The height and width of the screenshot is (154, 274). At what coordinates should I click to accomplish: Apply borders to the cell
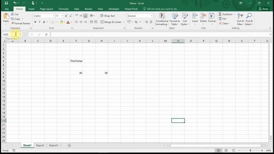(x=53, y=22)
